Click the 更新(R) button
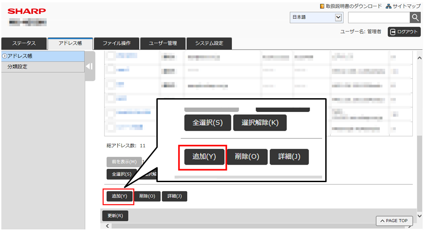The width and height of the screenshot is (424, 233). coord(115,216)
